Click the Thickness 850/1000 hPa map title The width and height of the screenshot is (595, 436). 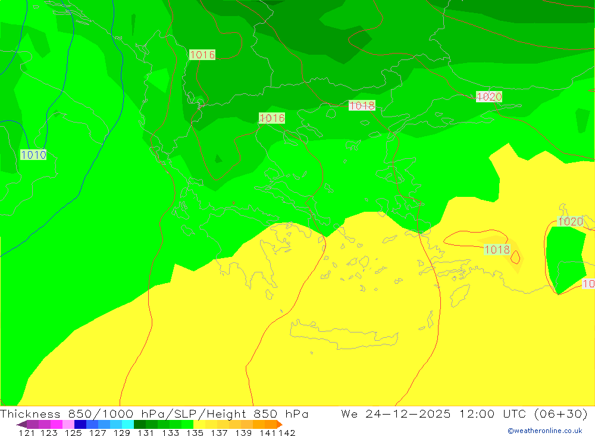pos(154,413)
